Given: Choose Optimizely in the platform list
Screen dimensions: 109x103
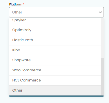Looking at the screenshot, I should [x=55, y=30].
